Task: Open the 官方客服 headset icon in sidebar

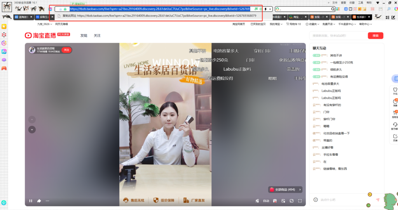Action: pyautogui.click(x=395, y=126)
